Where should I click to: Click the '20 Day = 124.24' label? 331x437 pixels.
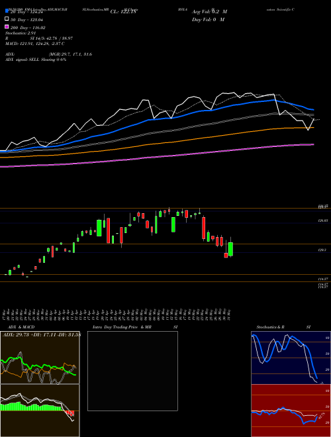click(26, 12)
